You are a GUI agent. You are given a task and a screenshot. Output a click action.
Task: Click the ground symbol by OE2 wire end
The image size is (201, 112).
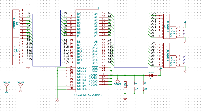point(111,75)
